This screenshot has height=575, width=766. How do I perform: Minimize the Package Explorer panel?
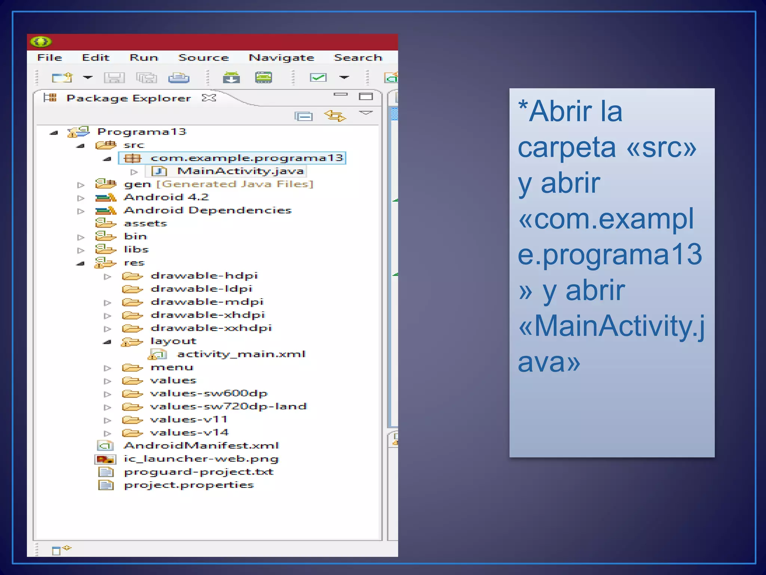[340, 95]
